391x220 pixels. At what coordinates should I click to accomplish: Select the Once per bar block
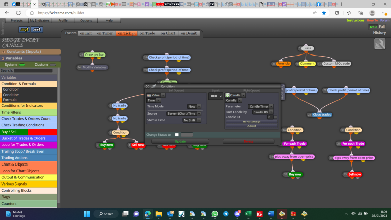pos(95,54)
